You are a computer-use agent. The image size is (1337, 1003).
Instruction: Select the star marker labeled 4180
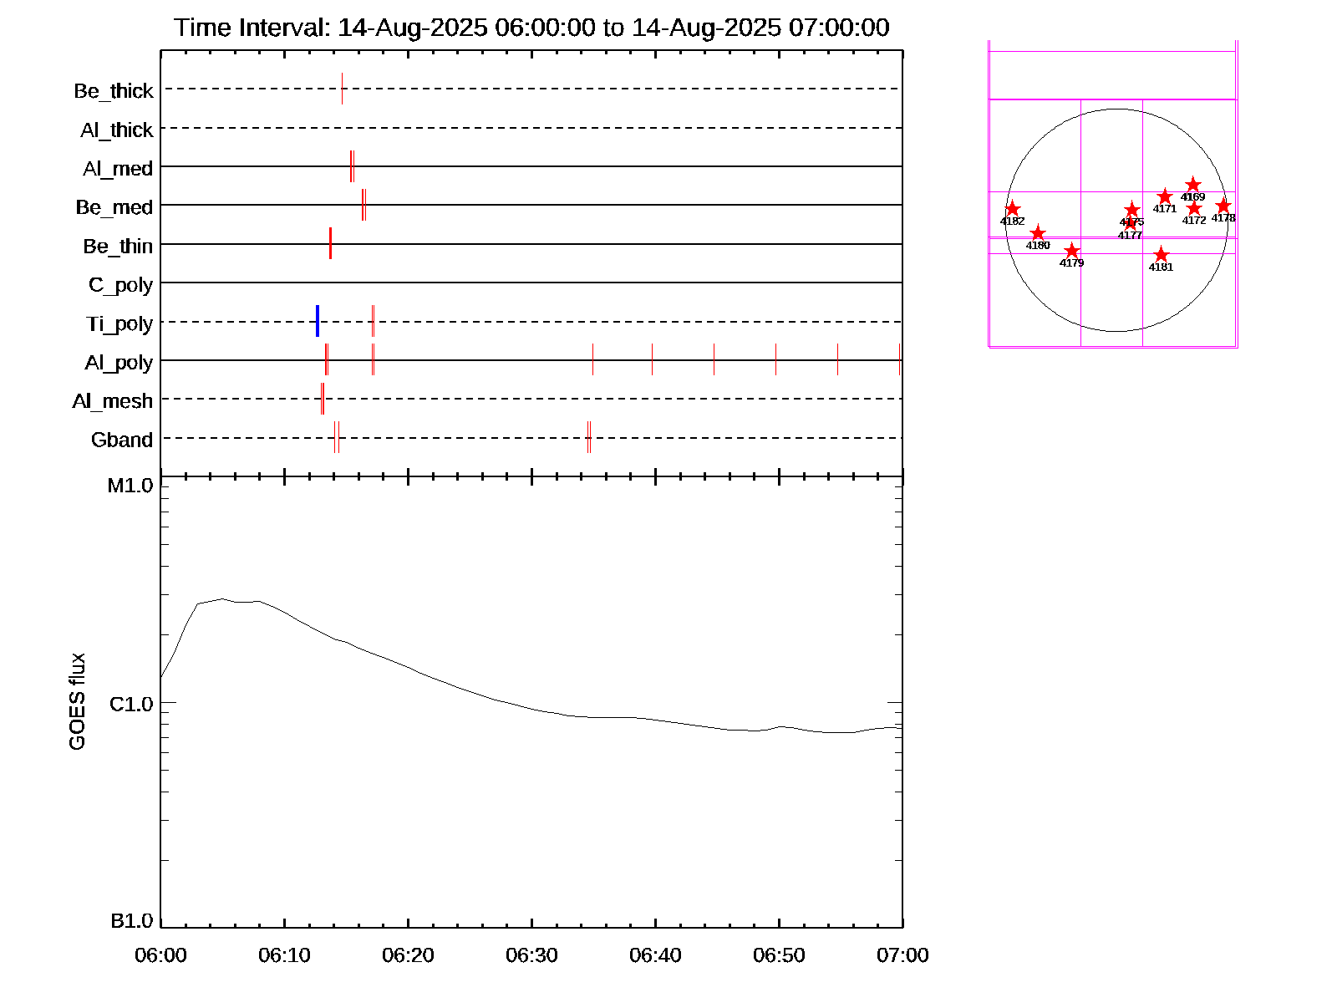coord(1038,233)
